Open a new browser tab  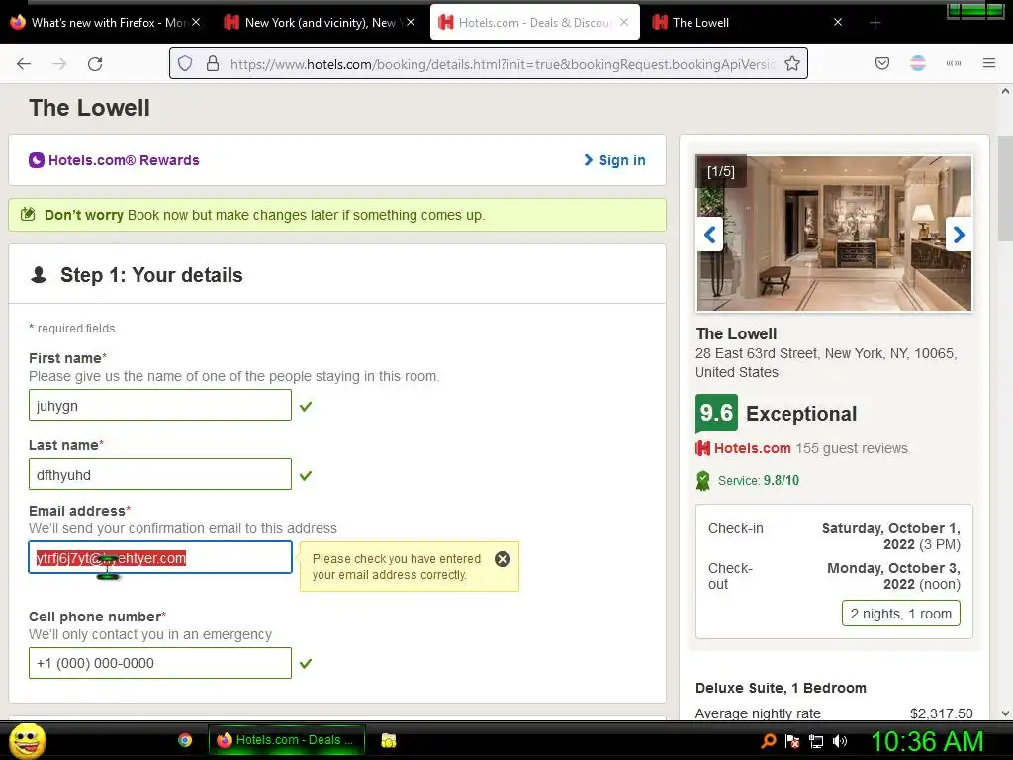coord(875,23)
